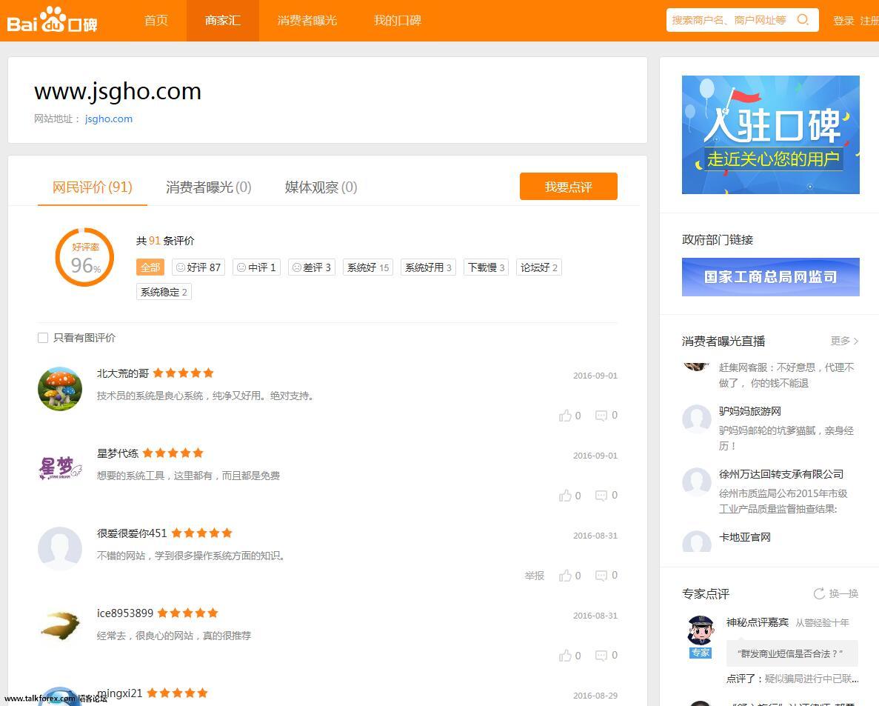Expand 更多 in 消费者曝光直播
The image size is (879, 706).
844,341
